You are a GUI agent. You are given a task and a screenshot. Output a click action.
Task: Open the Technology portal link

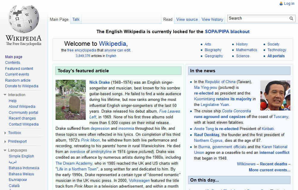[277, 50]
